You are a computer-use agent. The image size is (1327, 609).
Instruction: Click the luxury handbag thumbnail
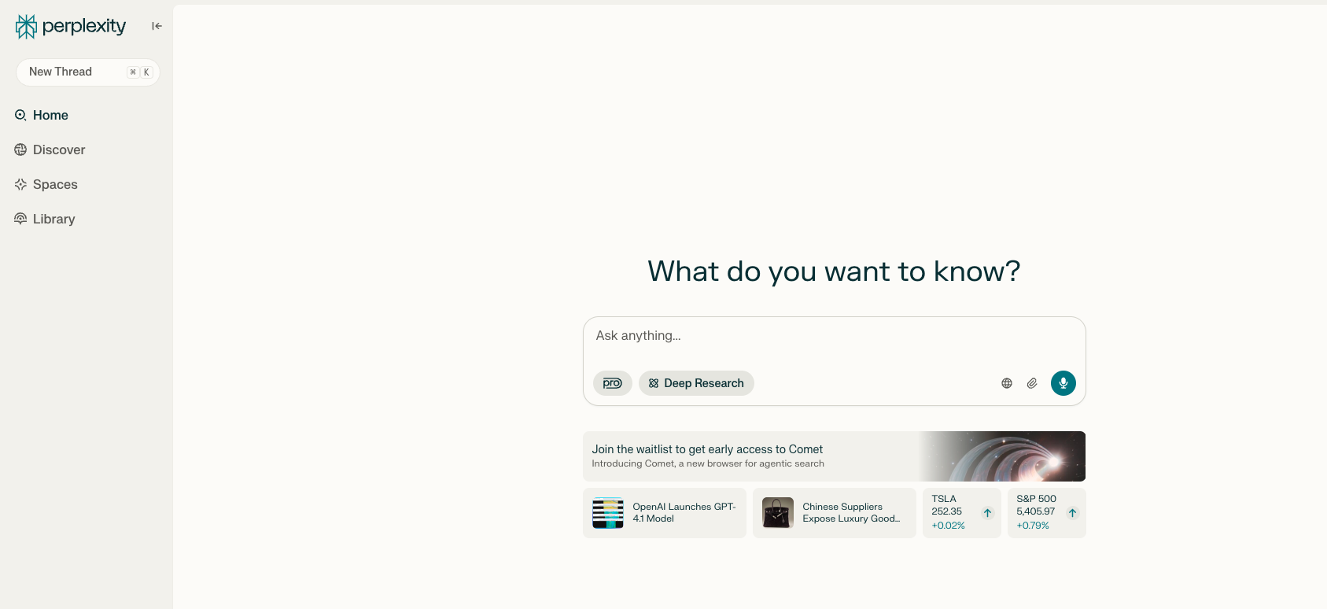click(x=778, y=513)
